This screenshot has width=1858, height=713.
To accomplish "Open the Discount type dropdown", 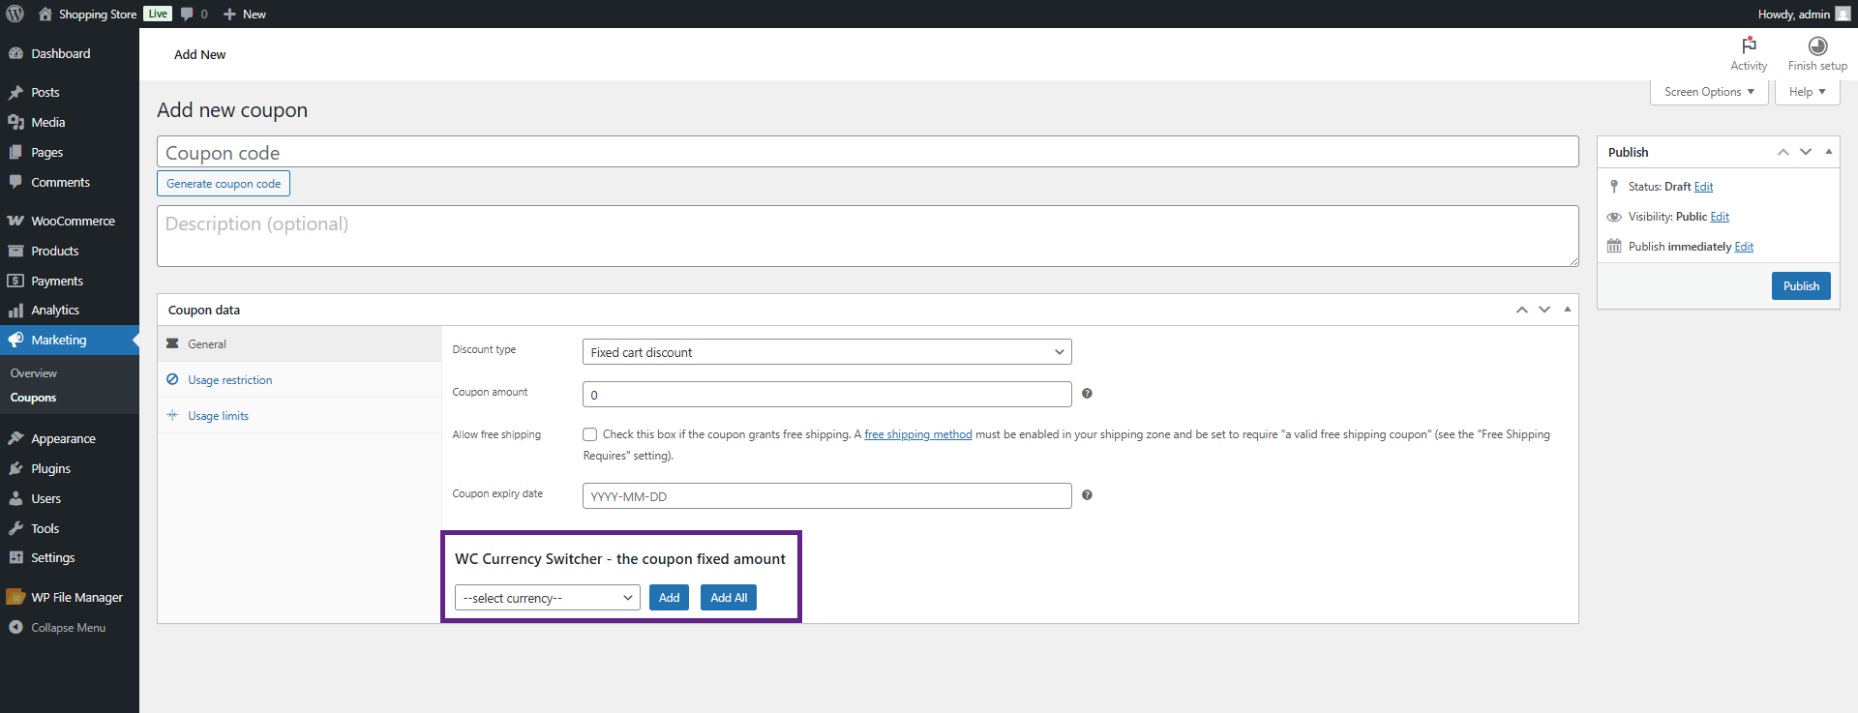I will tap(827, 352).
